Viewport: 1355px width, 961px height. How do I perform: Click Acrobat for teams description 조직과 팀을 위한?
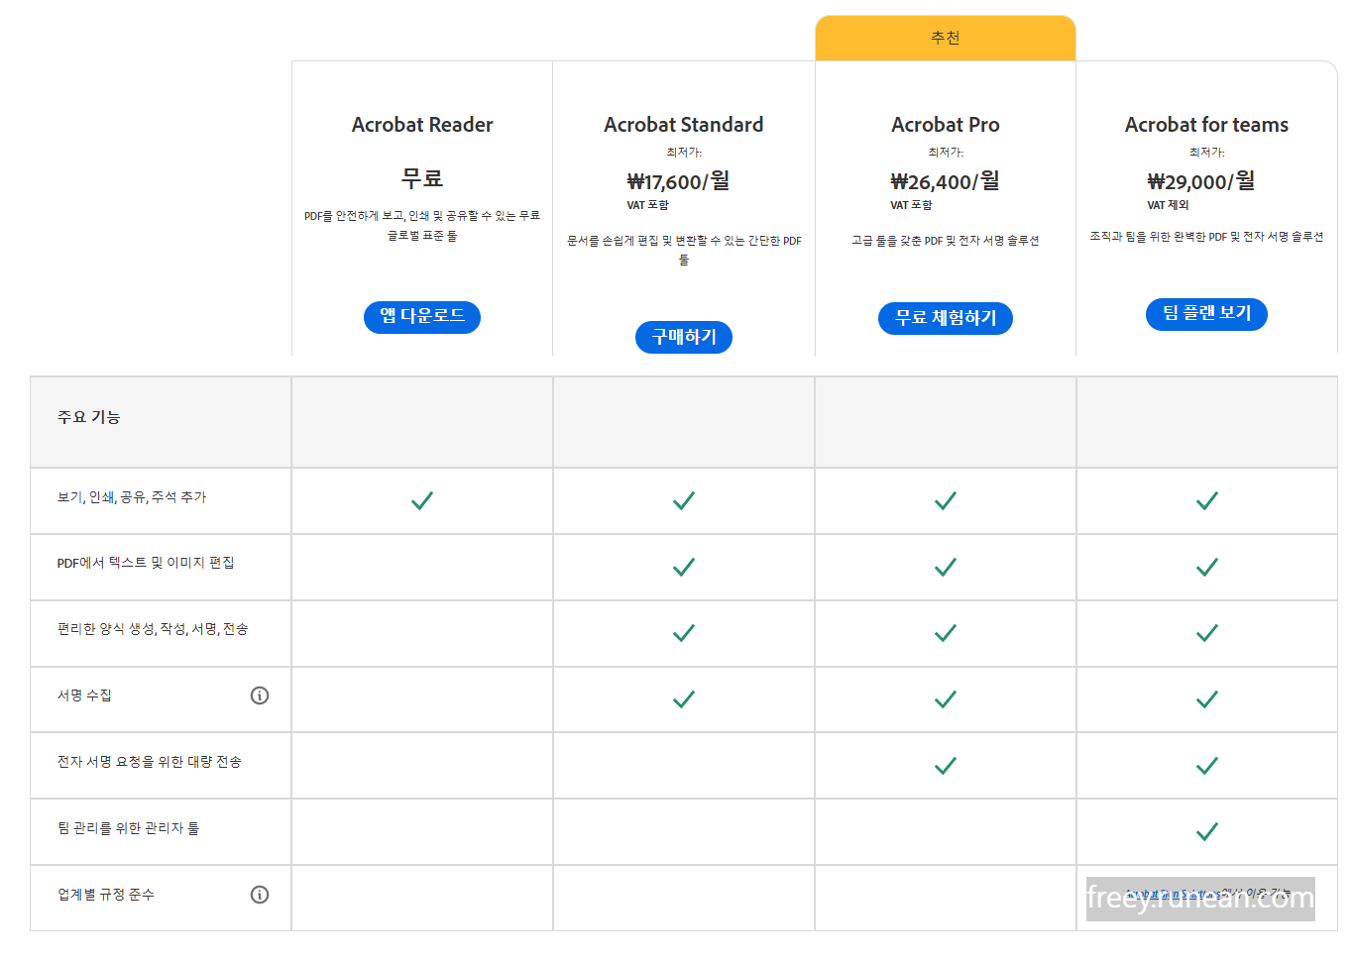(1206, 237)
